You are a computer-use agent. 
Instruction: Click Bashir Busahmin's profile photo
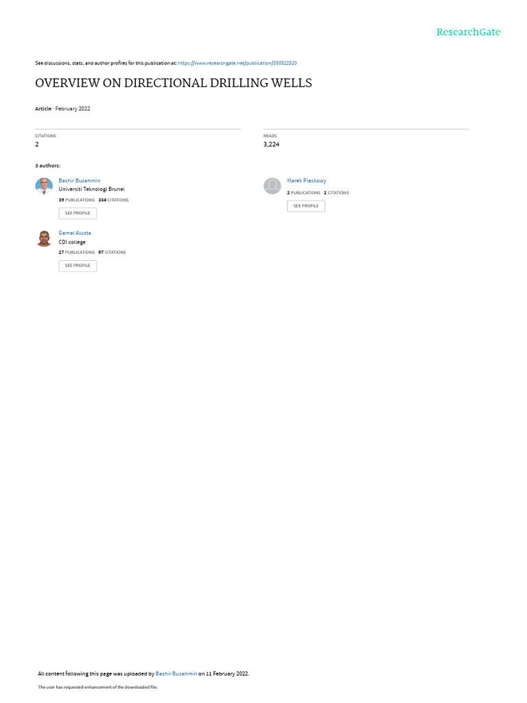click(44, 186)
